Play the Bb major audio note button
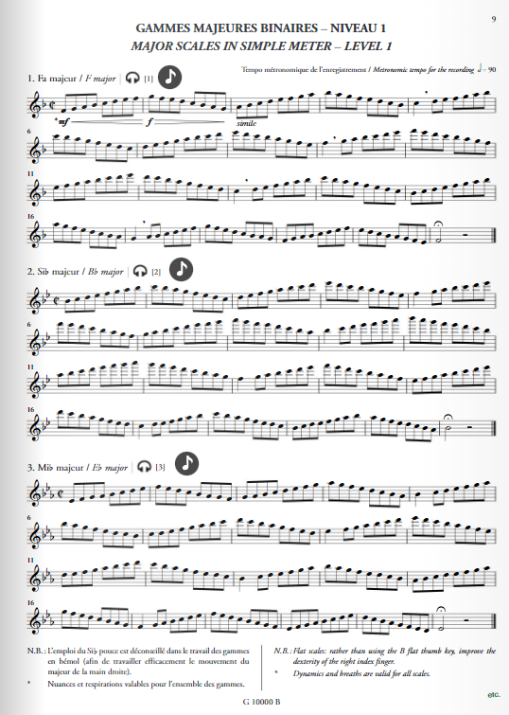509x715 pixels. coord(182,270)
